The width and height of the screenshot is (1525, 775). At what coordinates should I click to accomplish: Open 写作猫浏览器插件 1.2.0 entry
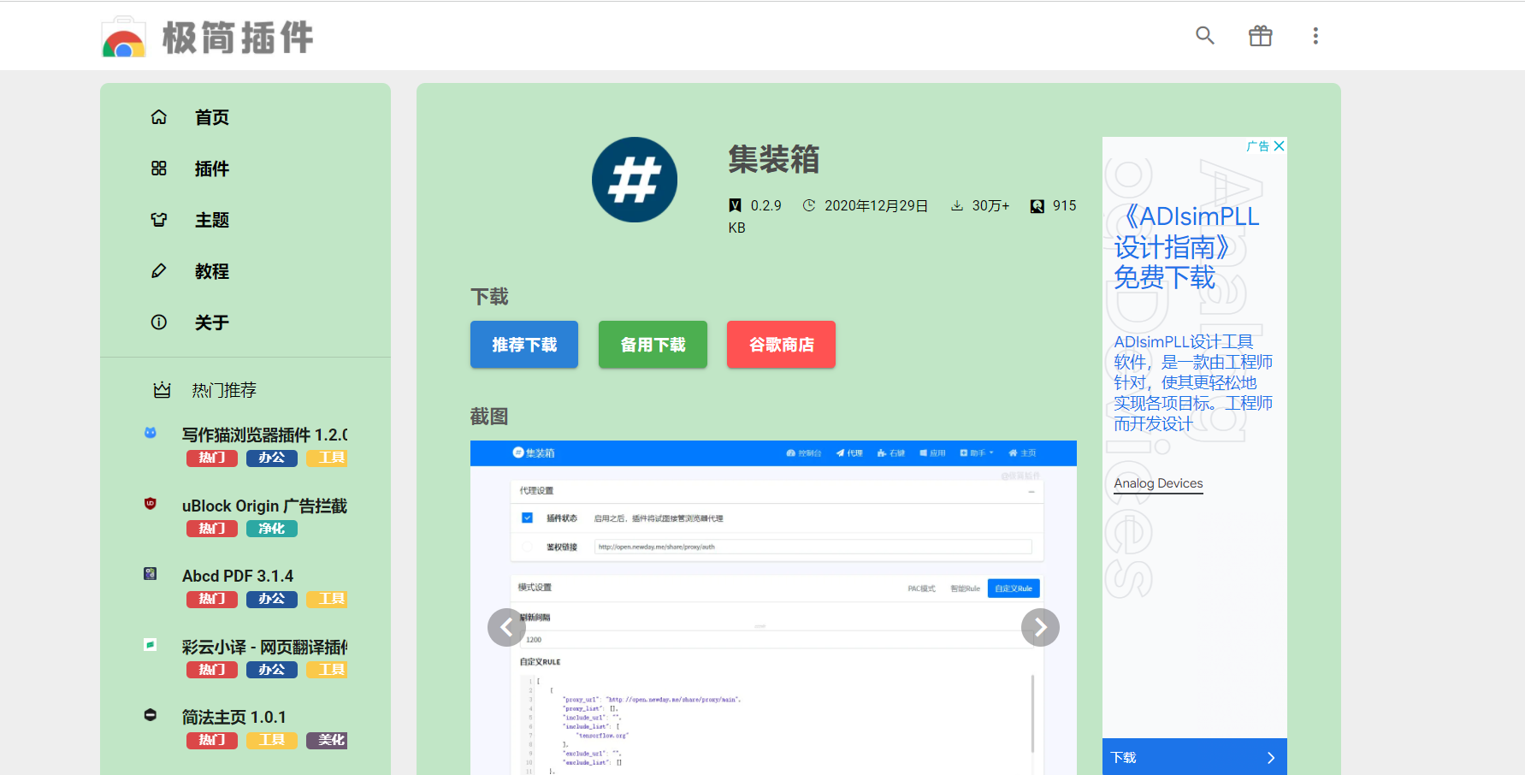point(264,435)
